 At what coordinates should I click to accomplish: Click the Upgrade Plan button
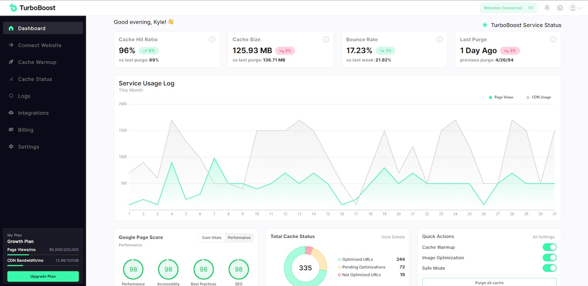click(x=43, y=276)
